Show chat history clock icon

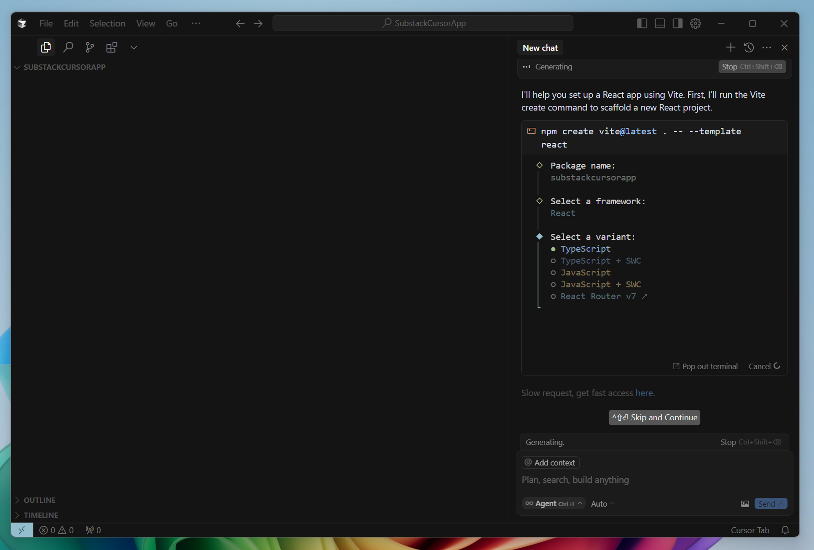pos(749,48)
